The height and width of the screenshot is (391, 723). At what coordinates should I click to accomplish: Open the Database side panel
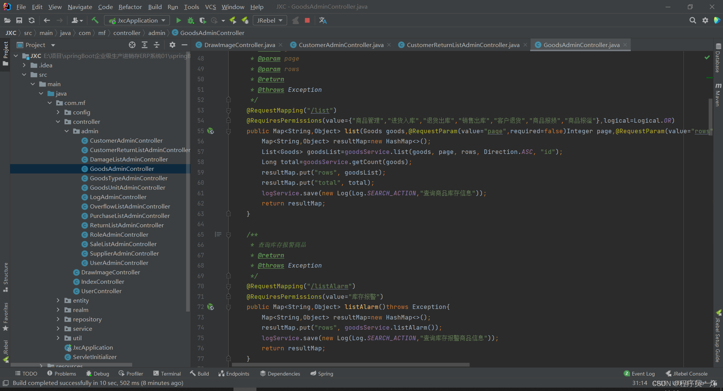718,58
